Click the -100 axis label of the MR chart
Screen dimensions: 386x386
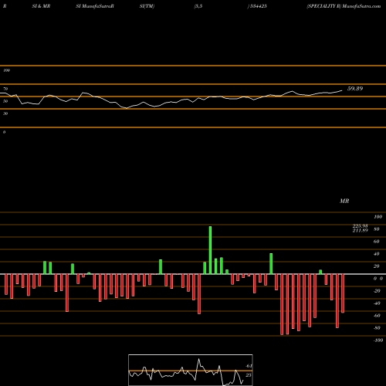[x=378, y=340]
